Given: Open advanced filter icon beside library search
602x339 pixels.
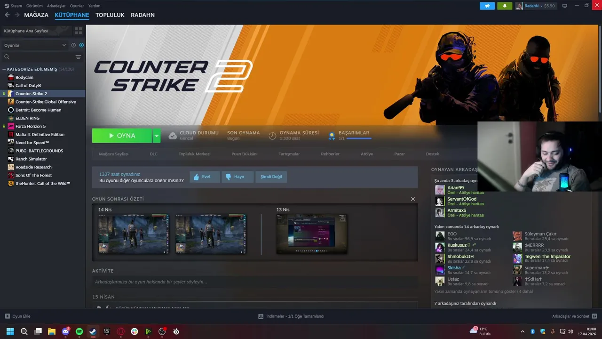Looking at the screenshot, I should coord(78,57).
